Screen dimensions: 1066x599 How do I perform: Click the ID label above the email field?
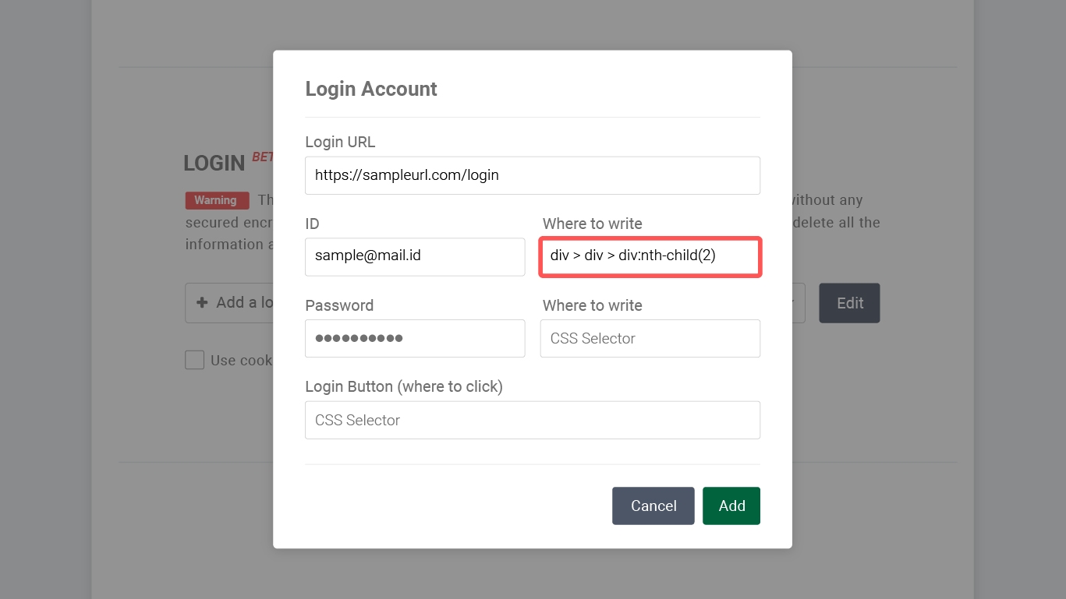(312, 224)
